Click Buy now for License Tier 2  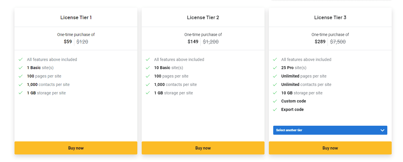coord(203,148)
